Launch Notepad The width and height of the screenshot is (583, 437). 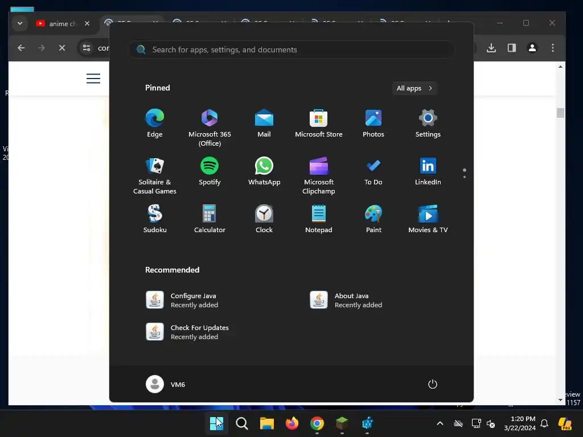[319, 218]
